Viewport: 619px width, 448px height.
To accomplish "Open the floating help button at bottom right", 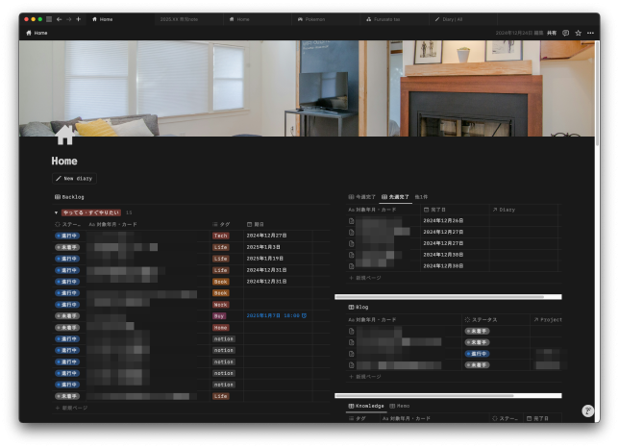I will (587, 411).
